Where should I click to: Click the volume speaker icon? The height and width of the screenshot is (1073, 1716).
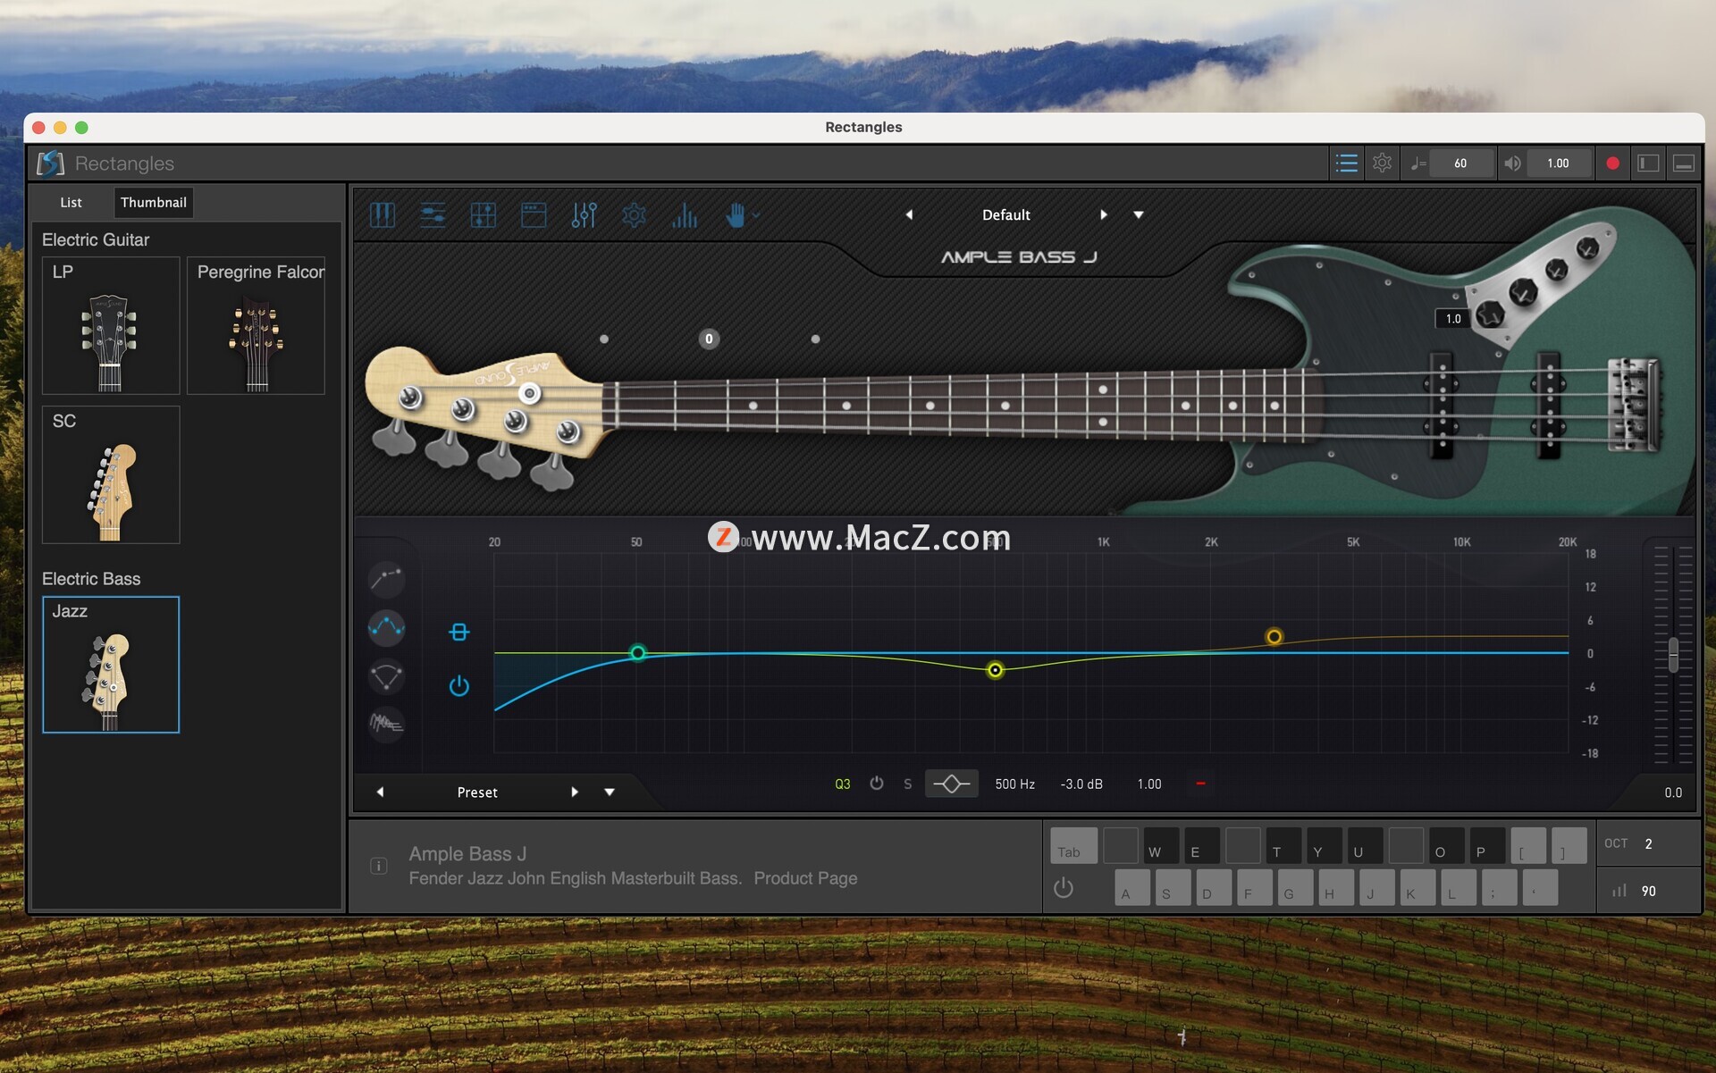click(x=1512, y=163)
